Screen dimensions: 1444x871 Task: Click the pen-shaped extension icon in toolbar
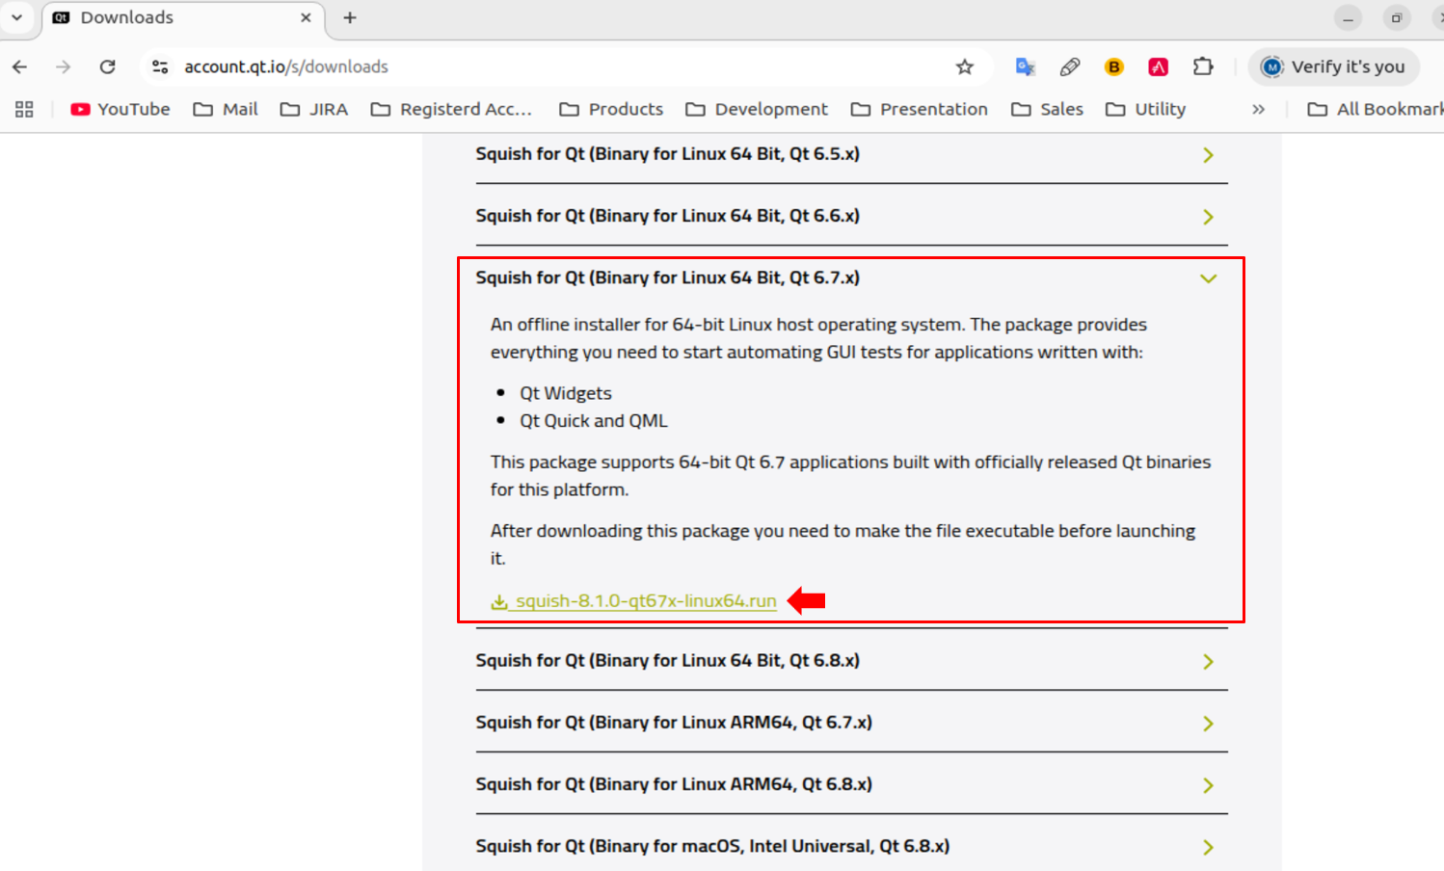[x=1069, y=66]
